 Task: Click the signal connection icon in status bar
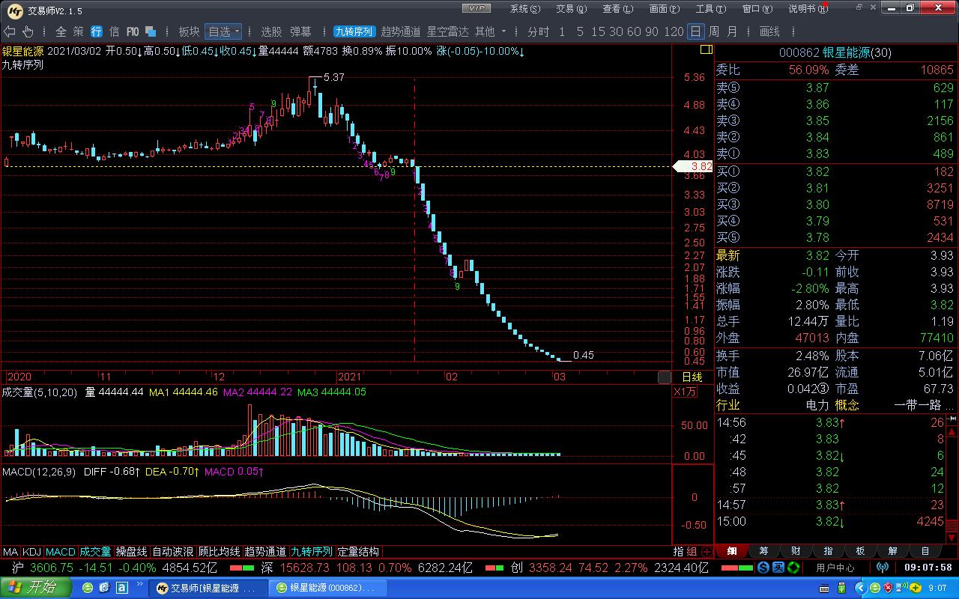coord(882,568)
